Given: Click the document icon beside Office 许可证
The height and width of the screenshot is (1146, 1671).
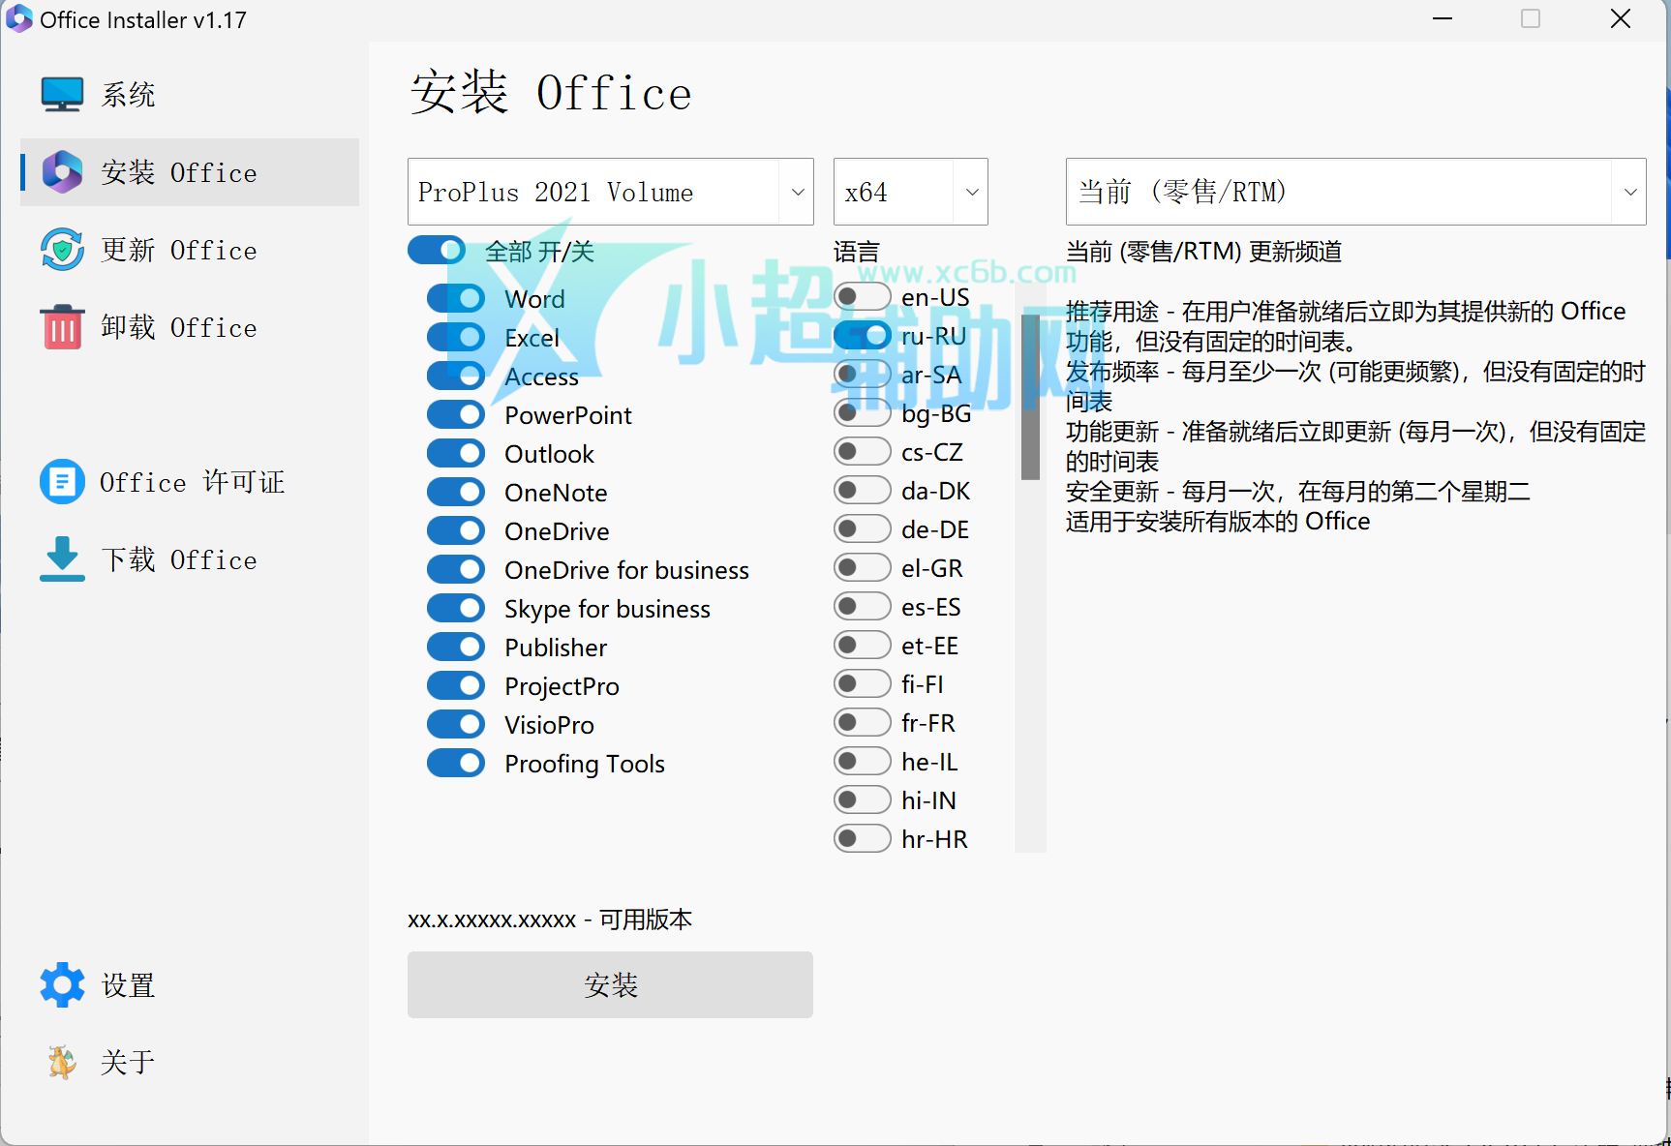Looking at the screenshot, I should (x=62, y=482).
